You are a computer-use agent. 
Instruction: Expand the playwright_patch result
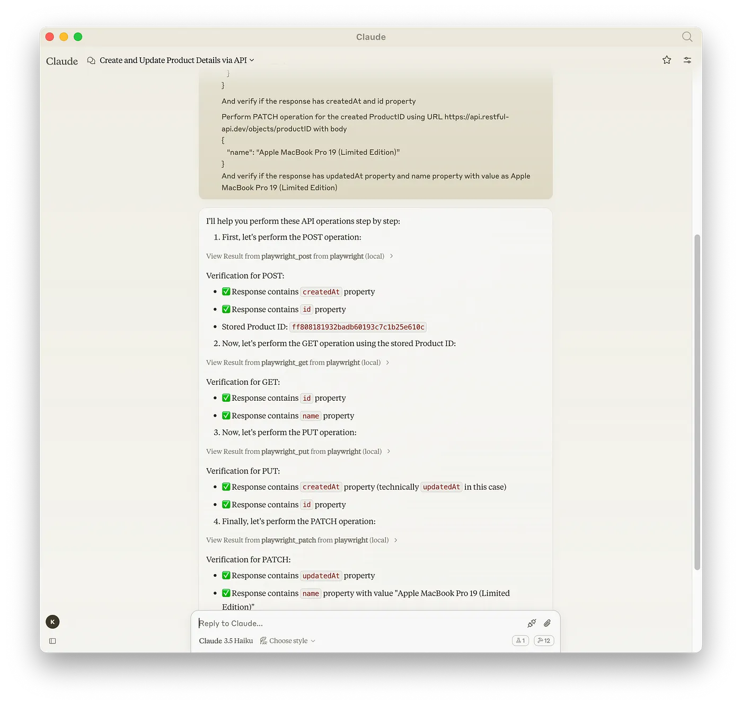pyautogui.click(x=302, y=540)
